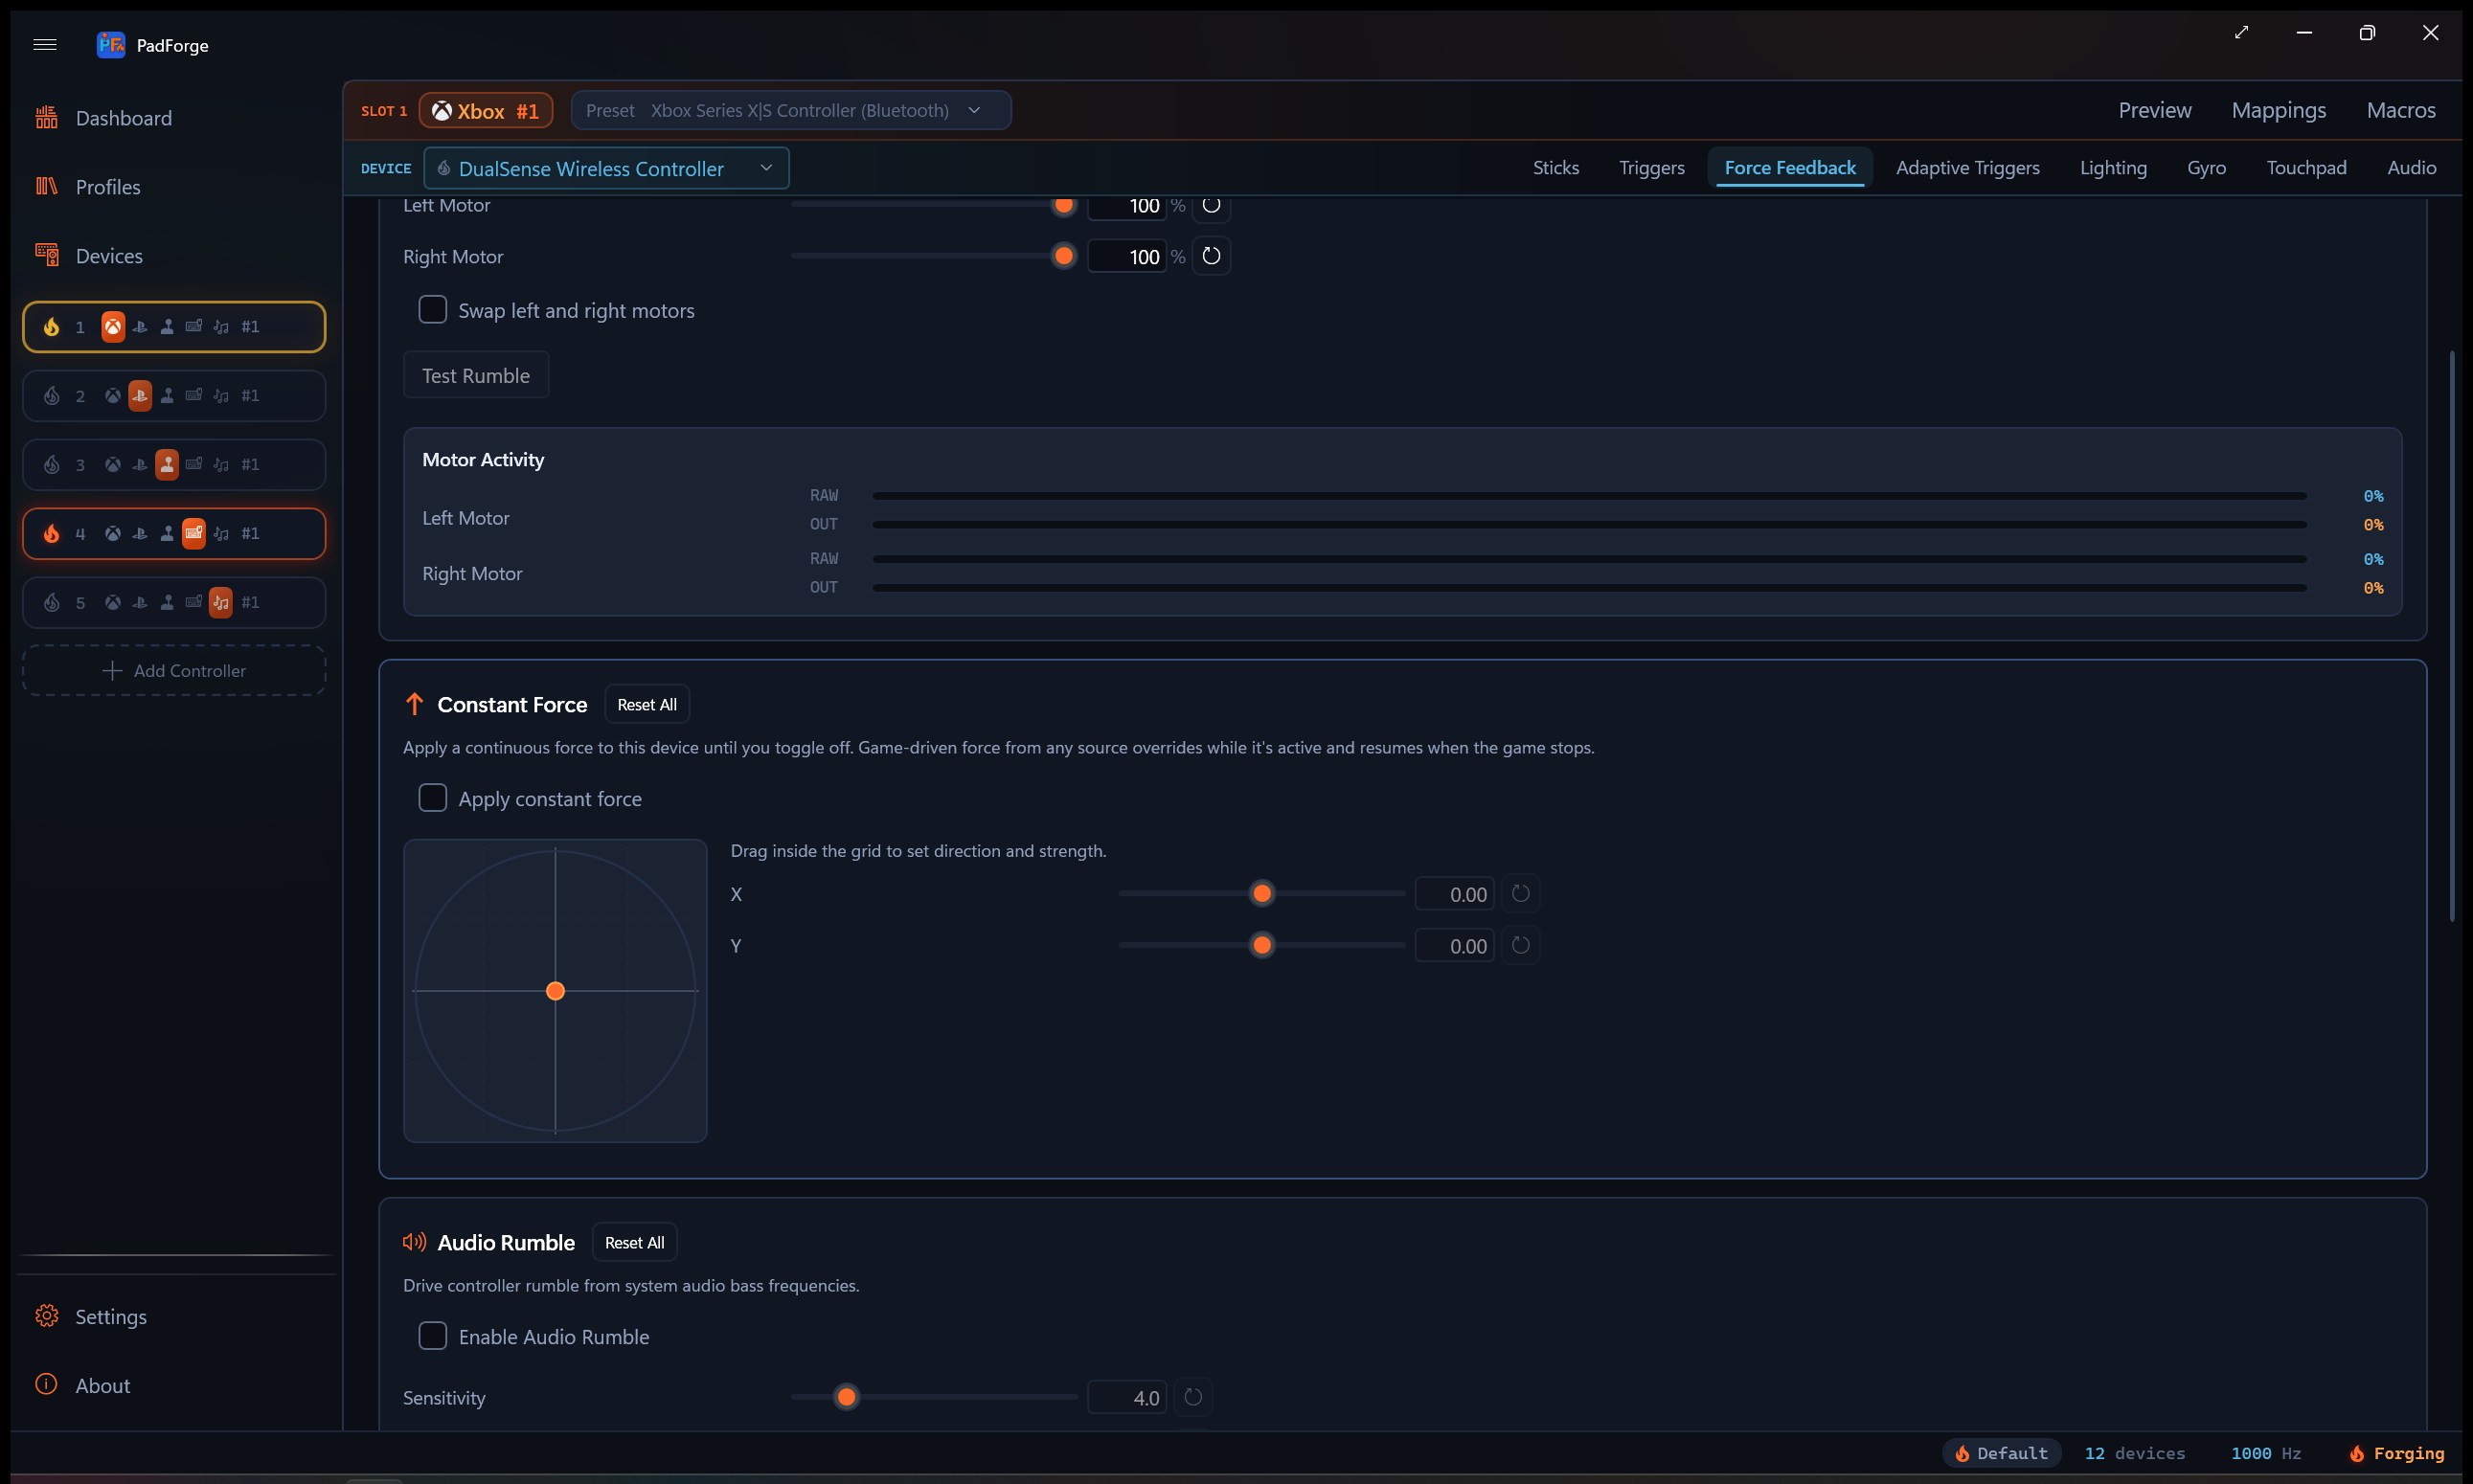The image size is (2473, 1484).
Task: Open Settings via gear icon
Action: [x=47, y=1316]
